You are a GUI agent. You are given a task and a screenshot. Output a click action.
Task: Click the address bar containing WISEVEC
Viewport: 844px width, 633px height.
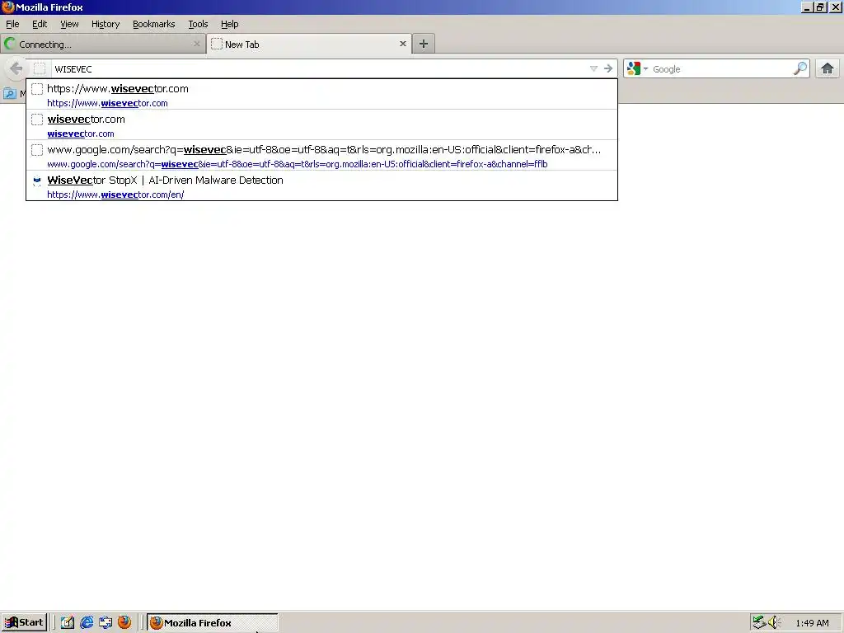321,69
